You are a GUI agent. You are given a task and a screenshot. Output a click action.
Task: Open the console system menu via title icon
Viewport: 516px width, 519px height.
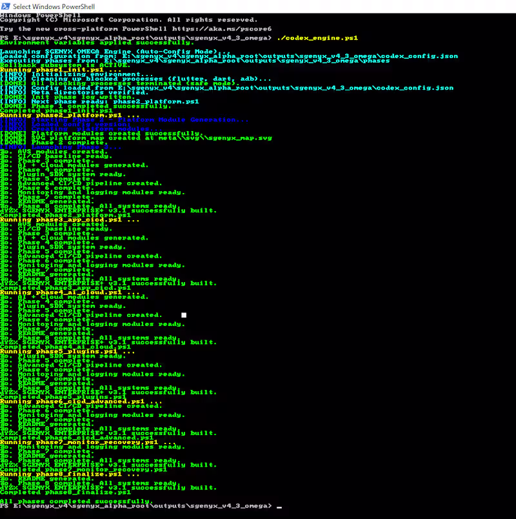[x=5, y=5]
